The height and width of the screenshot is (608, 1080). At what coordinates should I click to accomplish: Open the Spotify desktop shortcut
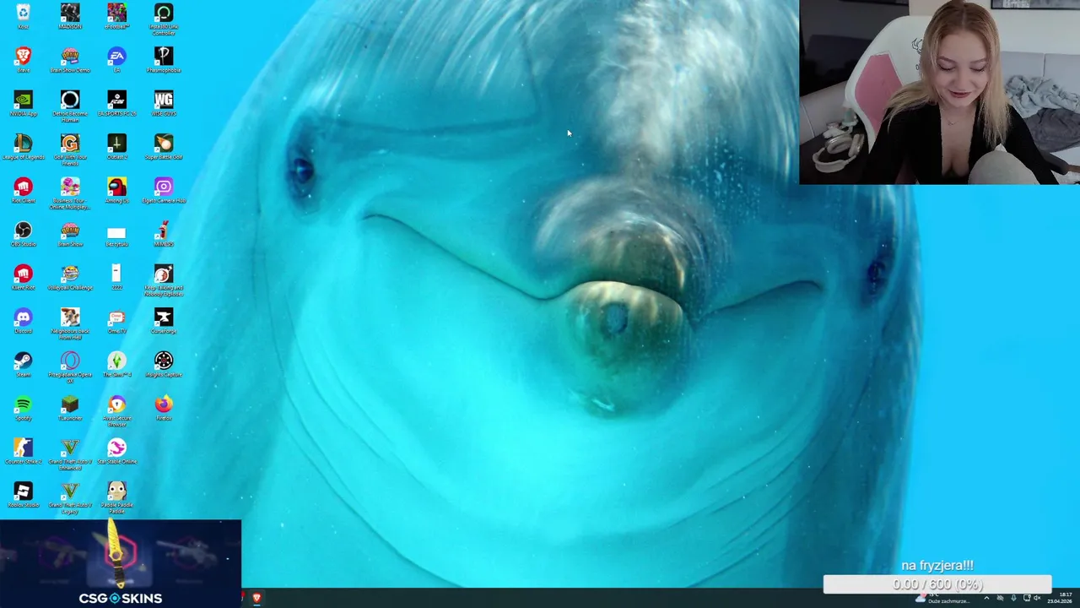pos(23,408)
